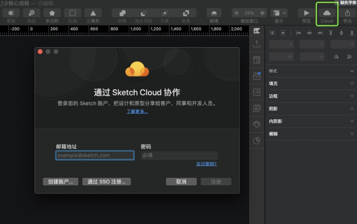
Task: Flip layer horizontally
Action: coord(336,56)
